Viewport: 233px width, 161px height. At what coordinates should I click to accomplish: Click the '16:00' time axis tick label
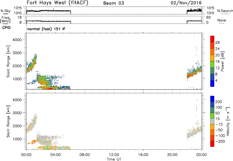click(x=143, y=155)
